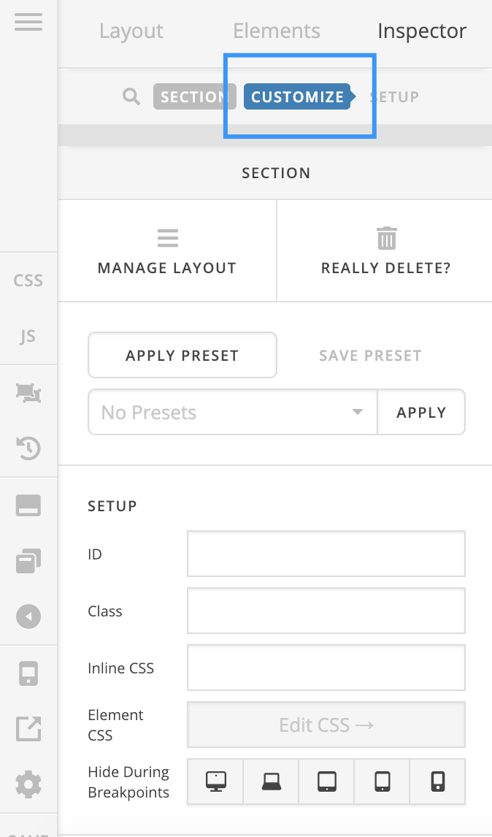Toggle hide on extra-large desktop breakpoint
Screen dimensions: 492x837
(x=215, y=781)
